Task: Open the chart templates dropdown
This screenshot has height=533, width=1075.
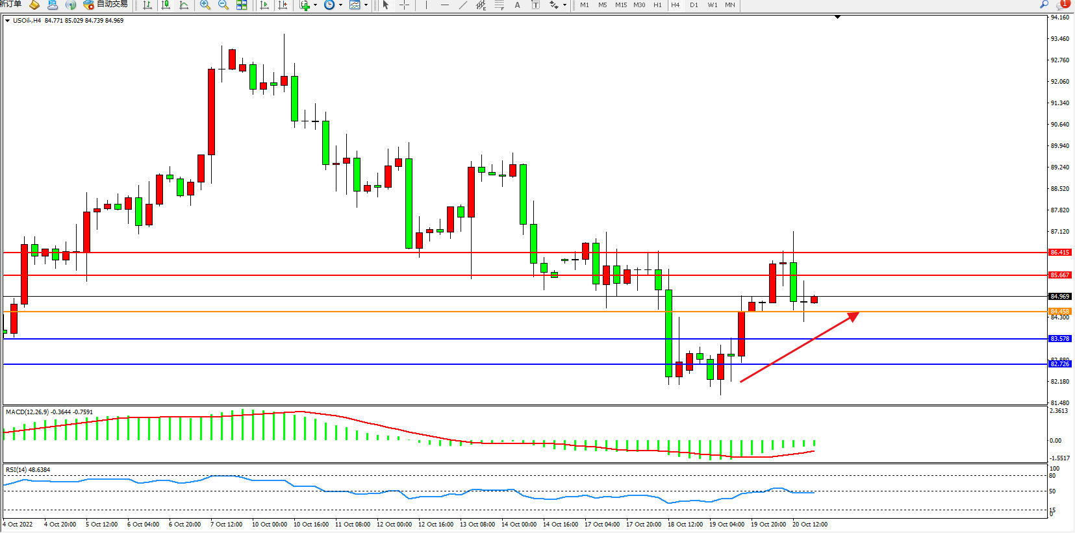Action: pyautogui.click(x=366, y=5)
